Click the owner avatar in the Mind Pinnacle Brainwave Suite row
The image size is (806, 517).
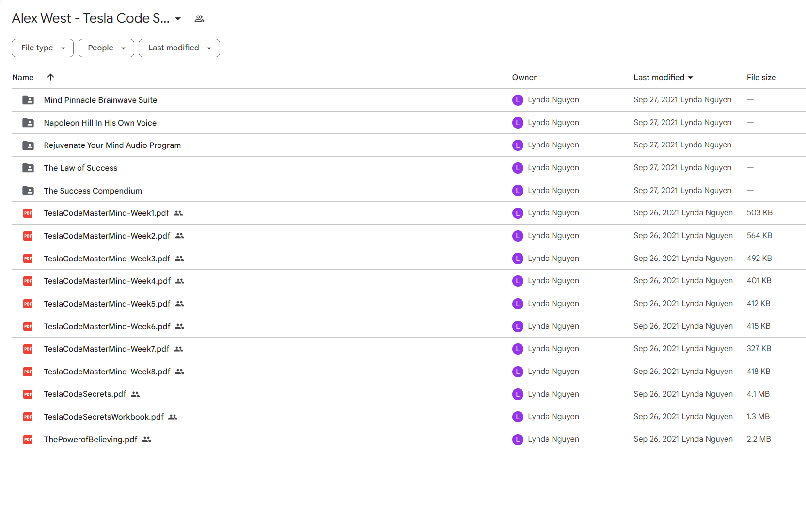(x=518, y=100)
